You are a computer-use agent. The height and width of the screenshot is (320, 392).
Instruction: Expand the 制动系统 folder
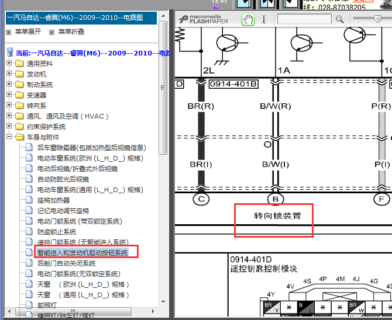point(9,84)
